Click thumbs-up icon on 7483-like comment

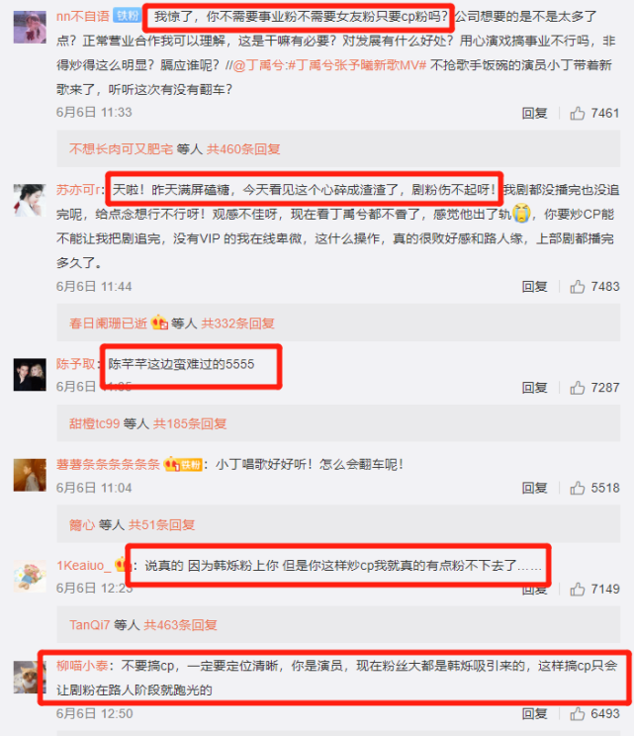(x=578, y=286)
